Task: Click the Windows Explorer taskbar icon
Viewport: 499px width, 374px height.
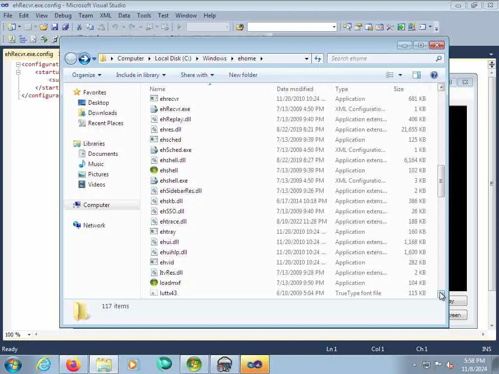Action: coord(104,364)
